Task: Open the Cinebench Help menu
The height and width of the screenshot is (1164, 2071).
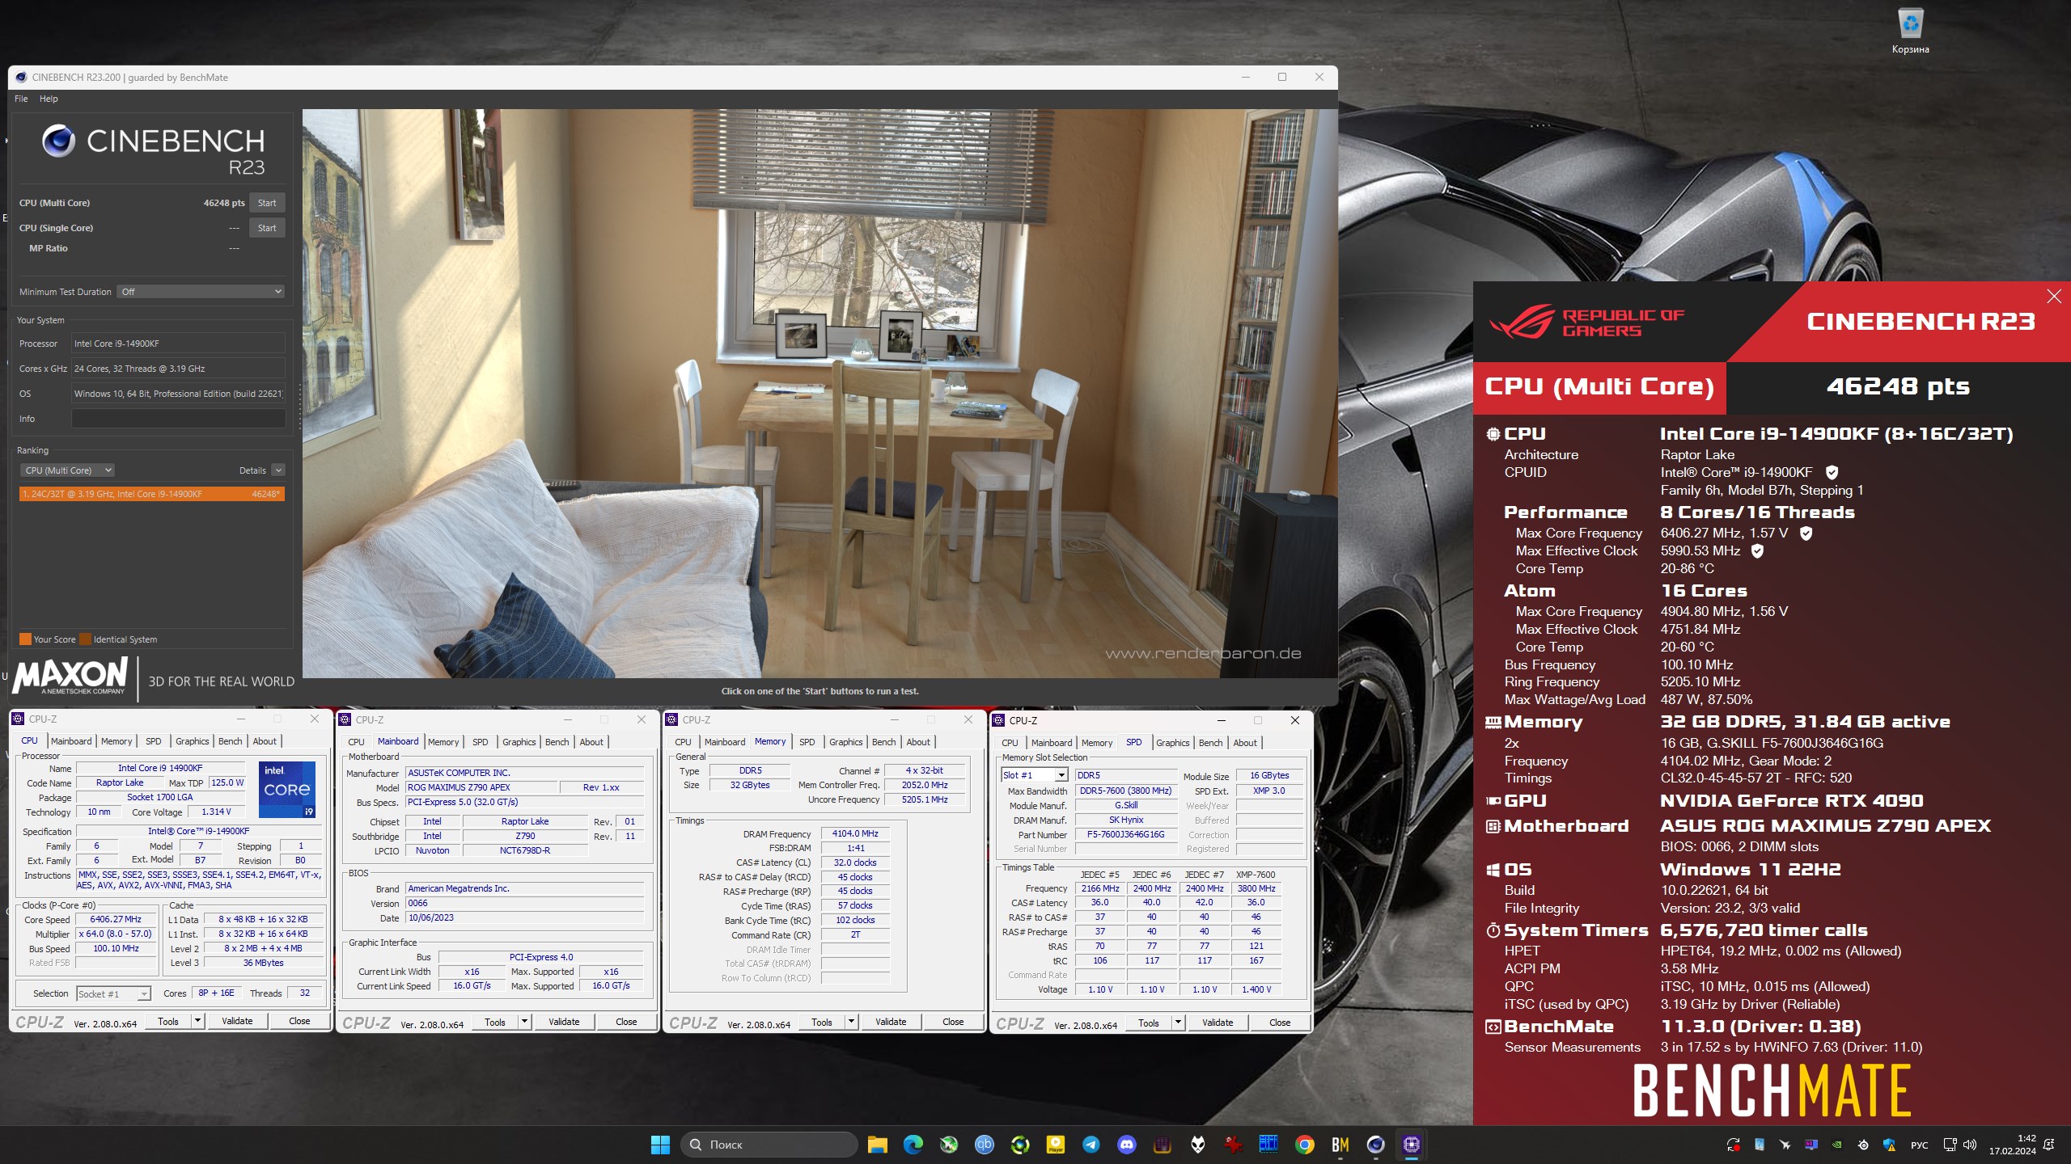Action: coord(49,99)
